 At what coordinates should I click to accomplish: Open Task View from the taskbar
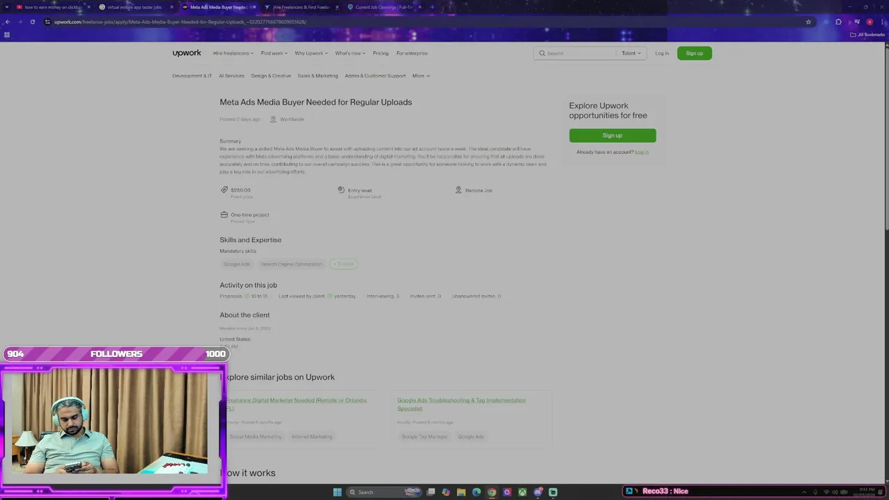[431, 492]
